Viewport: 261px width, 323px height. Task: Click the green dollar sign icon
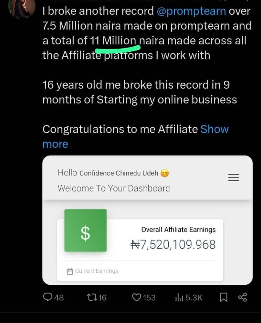point(85,231)
